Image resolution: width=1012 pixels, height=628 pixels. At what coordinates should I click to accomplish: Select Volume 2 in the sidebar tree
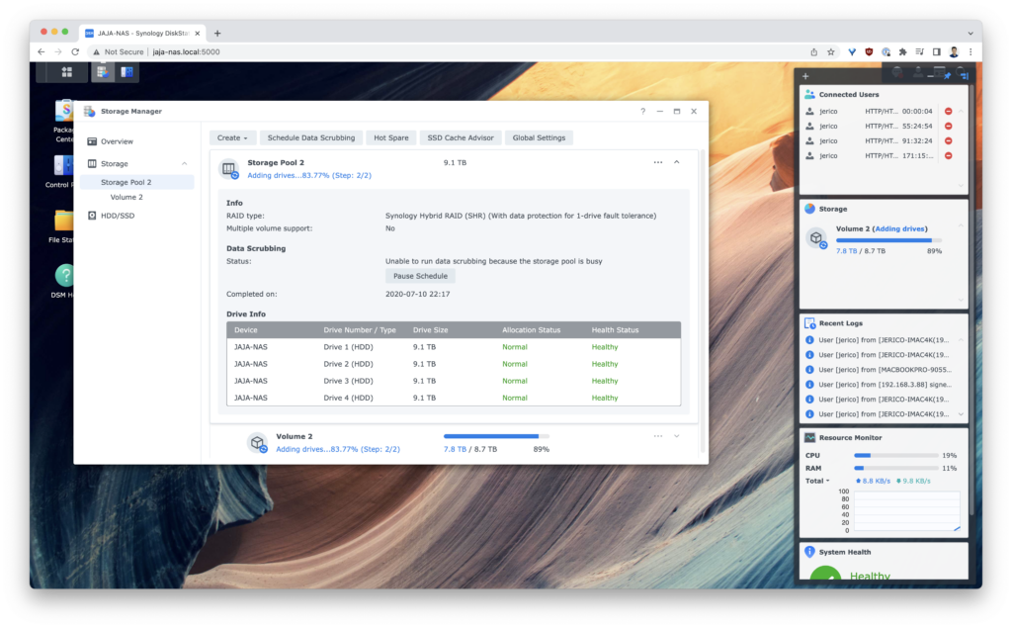(126, 197)
